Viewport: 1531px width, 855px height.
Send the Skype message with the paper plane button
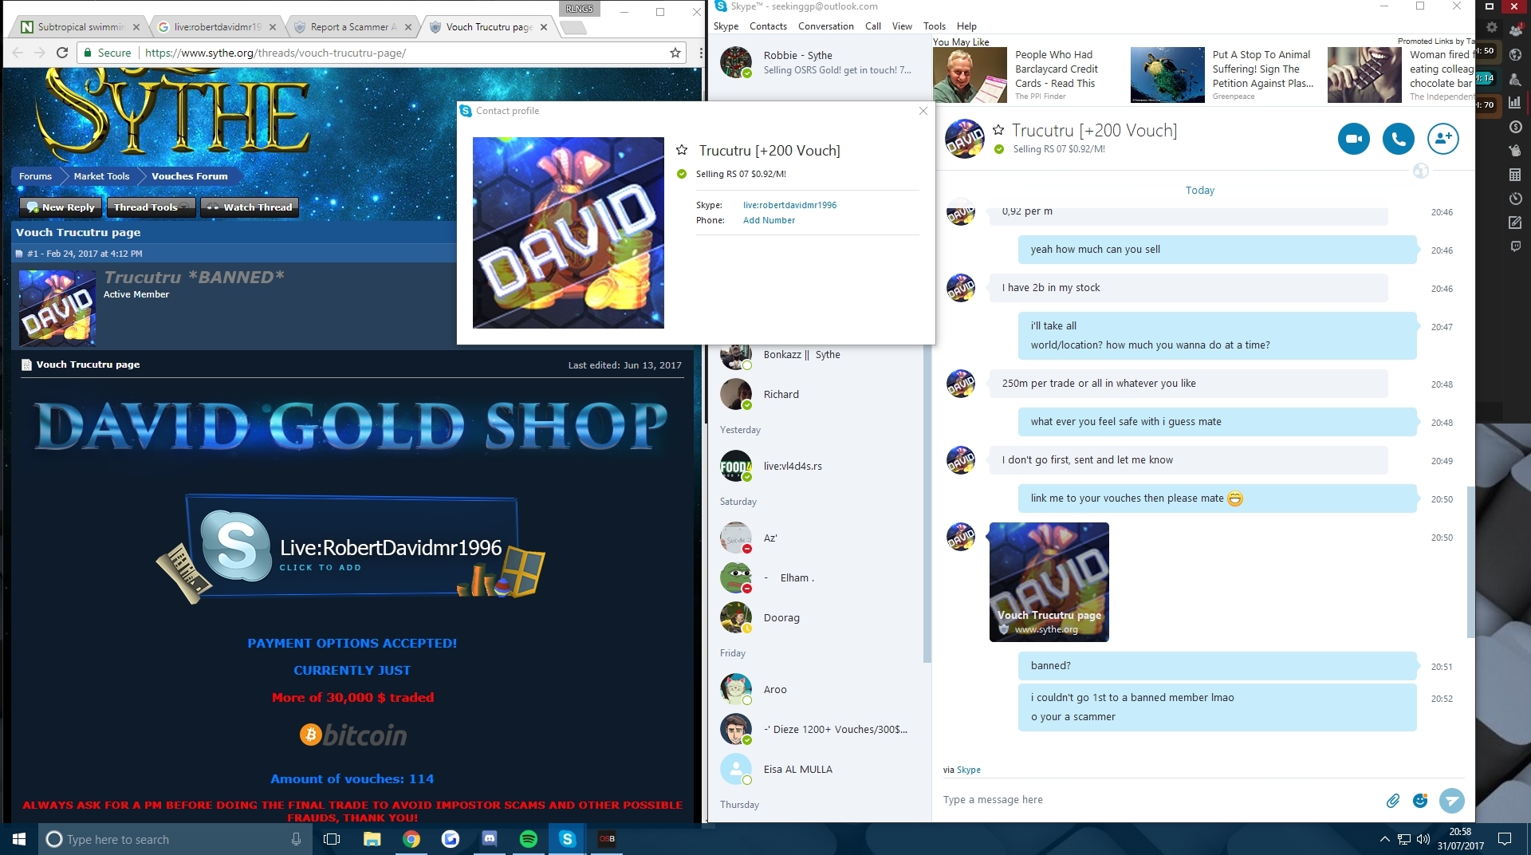pos(1451,800)
